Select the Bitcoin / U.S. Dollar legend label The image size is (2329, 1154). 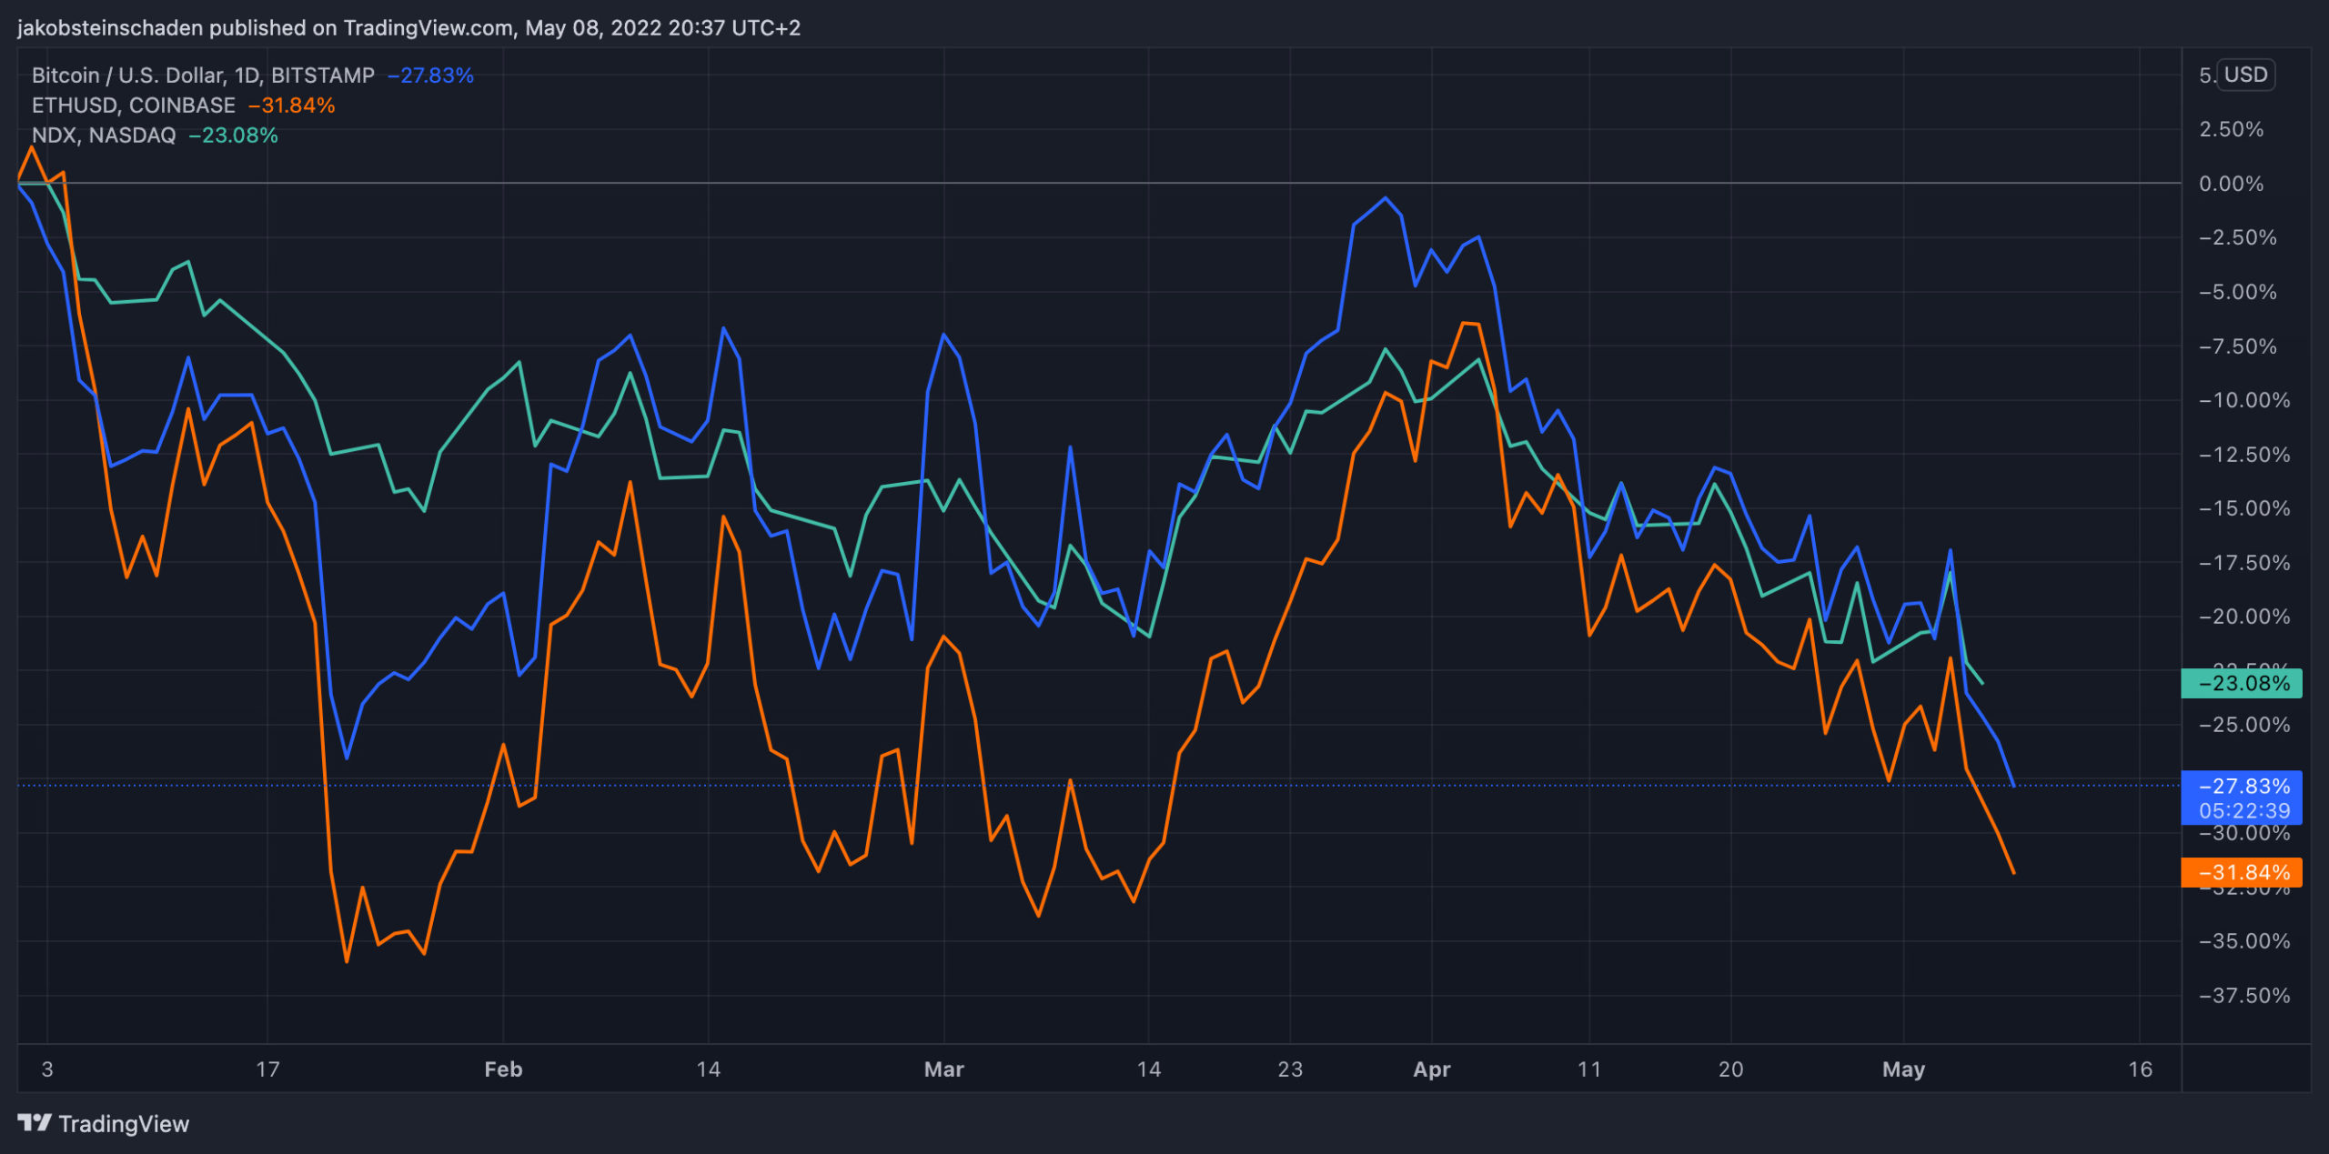(x=203, y=75)
